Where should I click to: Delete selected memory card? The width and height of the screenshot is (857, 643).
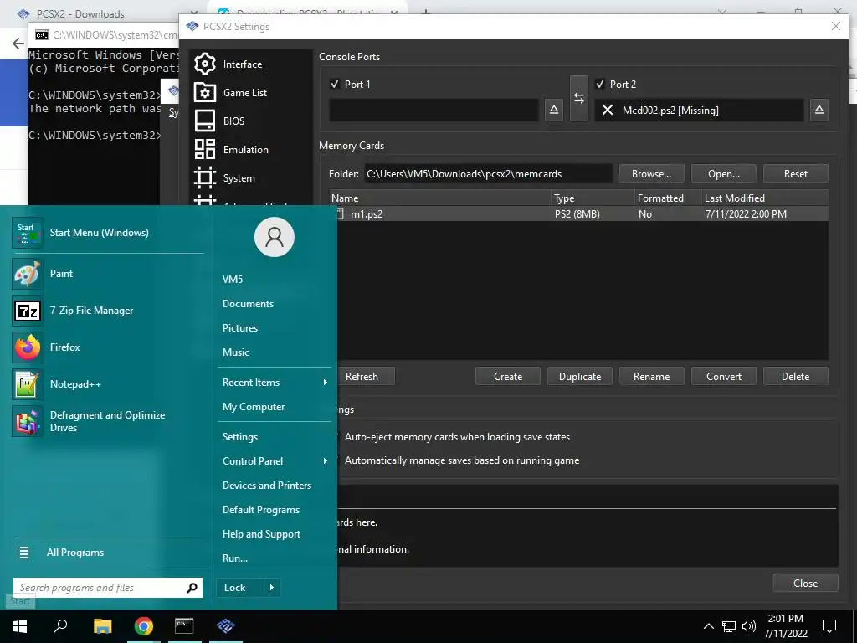795,376
